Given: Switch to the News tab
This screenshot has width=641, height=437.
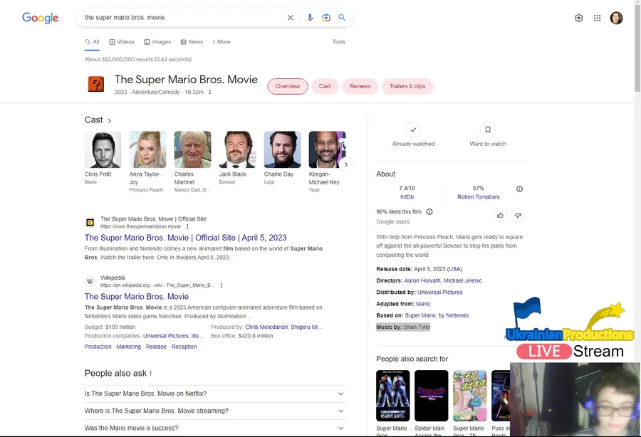Looking at the screenshot, I should point(192,42).
